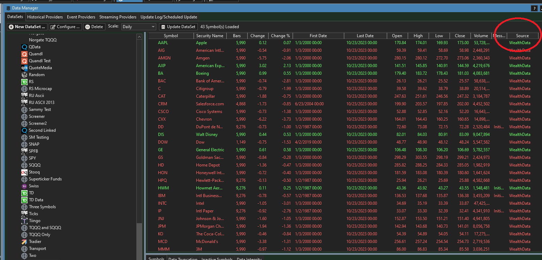
Task: Click the Data Manager help question mark
Action: (534, 8)
